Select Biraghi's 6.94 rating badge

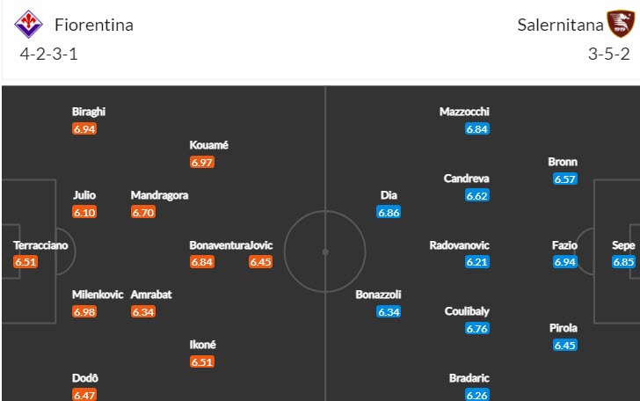coord(84,128)
